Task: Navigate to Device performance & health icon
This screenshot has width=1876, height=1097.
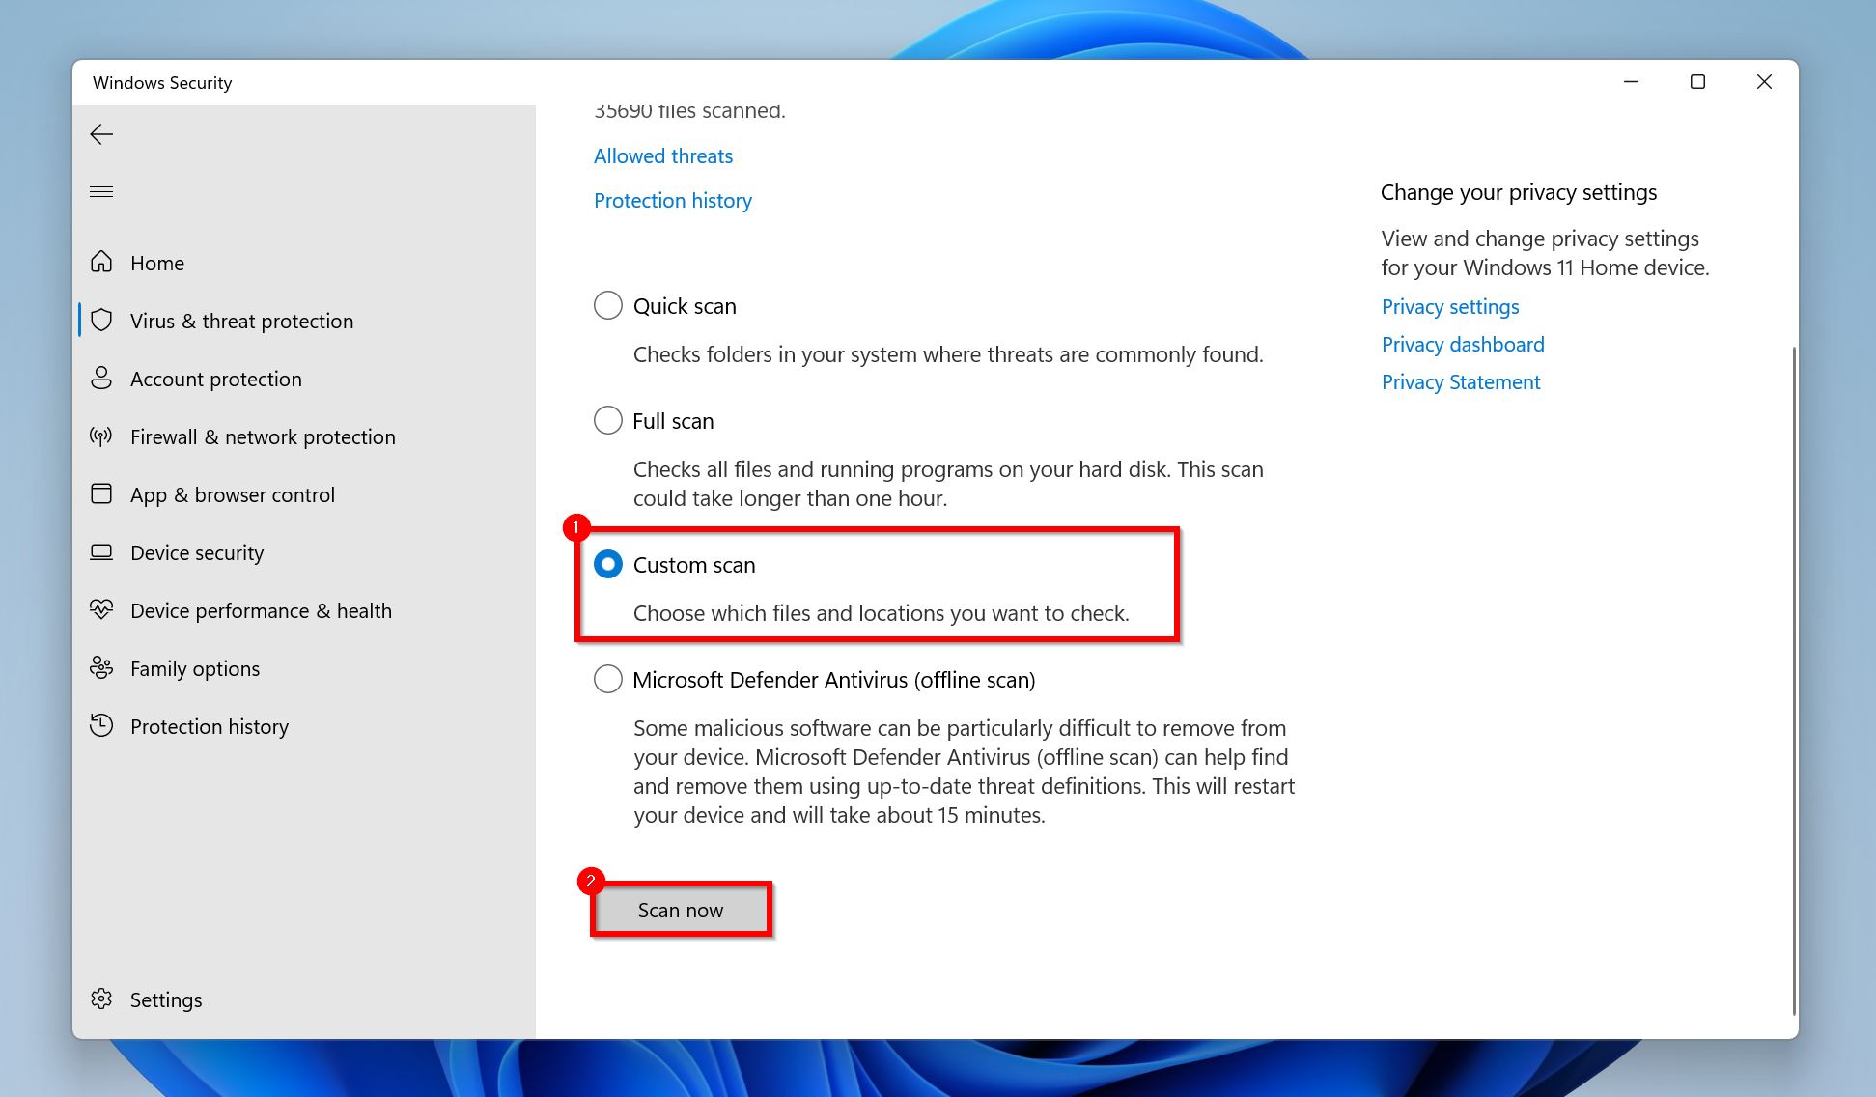Action: pyautogui.click(x=101, y=610)
